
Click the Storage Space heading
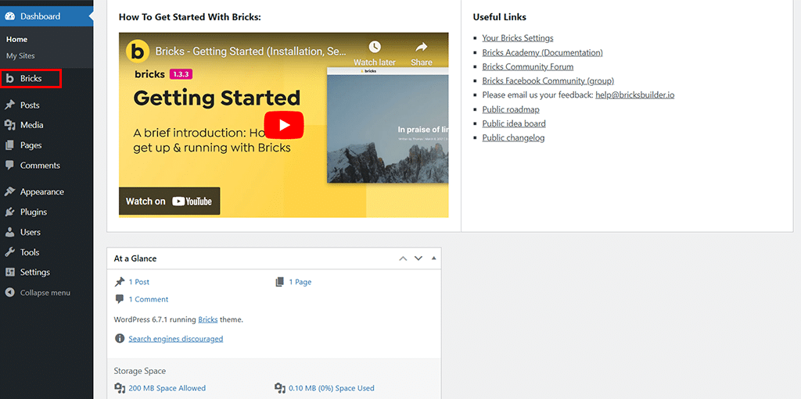140,372
